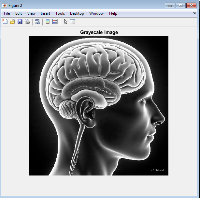The image size is (200, 198).
Task: Click the New Figure toolbar icon
Action: [x=5, y=22]
